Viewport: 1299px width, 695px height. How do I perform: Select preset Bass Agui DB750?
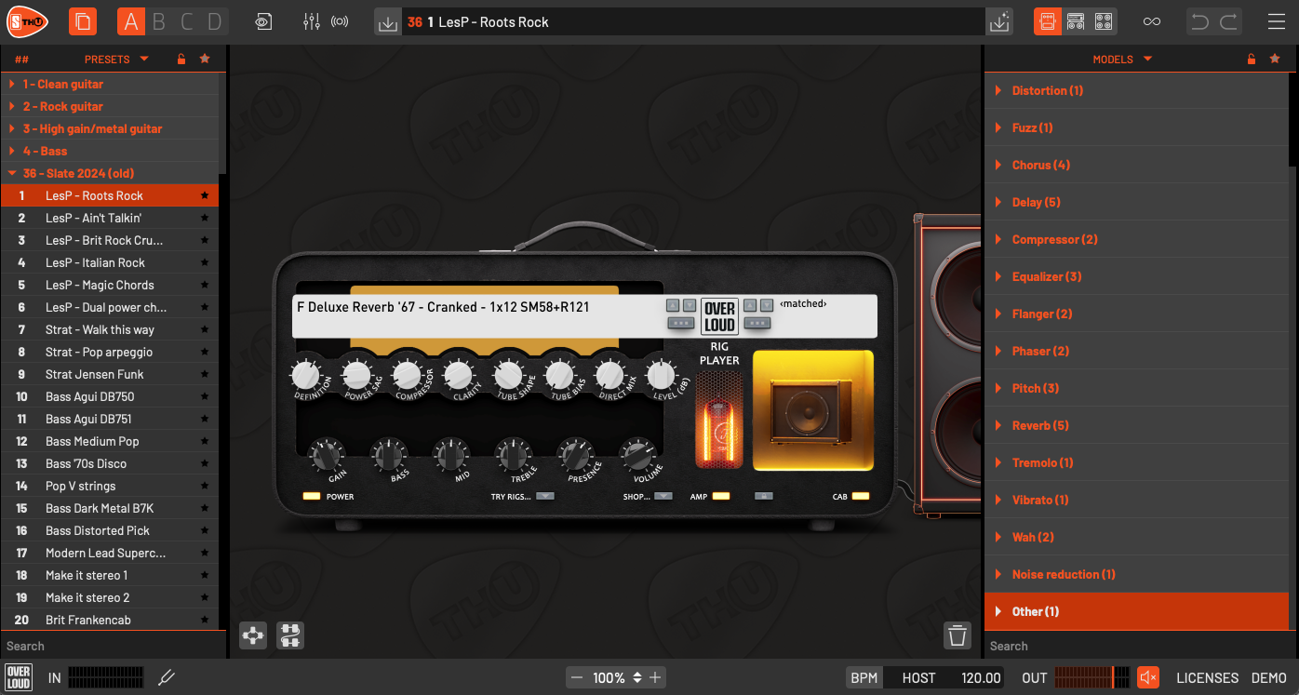110,396
